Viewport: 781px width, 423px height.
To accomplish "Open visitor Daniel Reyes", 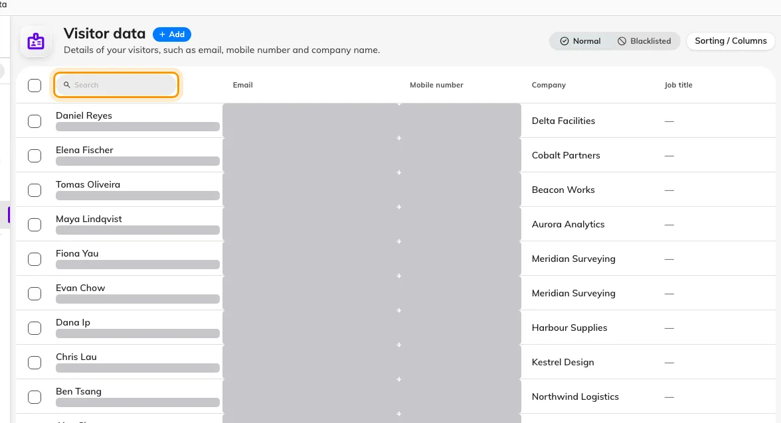I will click(84, 115).
